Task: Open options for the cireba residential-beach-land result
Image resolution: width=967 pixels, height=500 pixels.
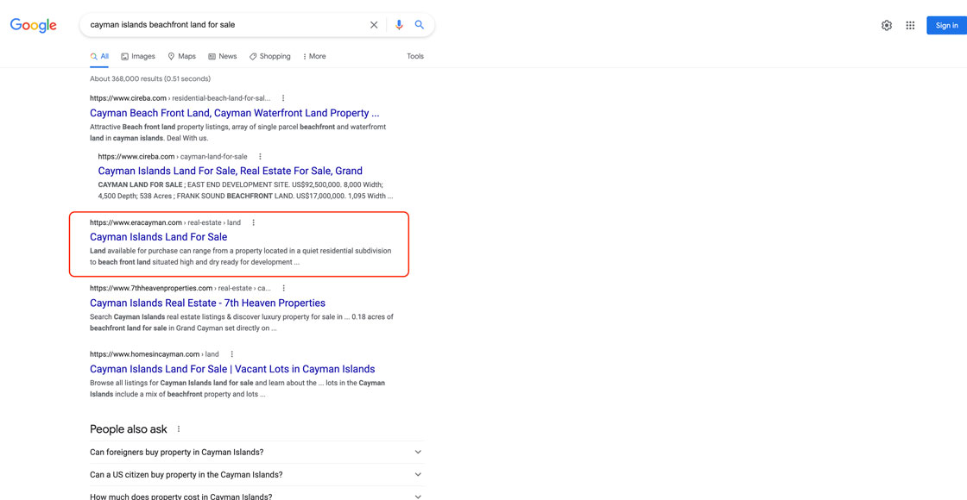Action: pos(283,98)
